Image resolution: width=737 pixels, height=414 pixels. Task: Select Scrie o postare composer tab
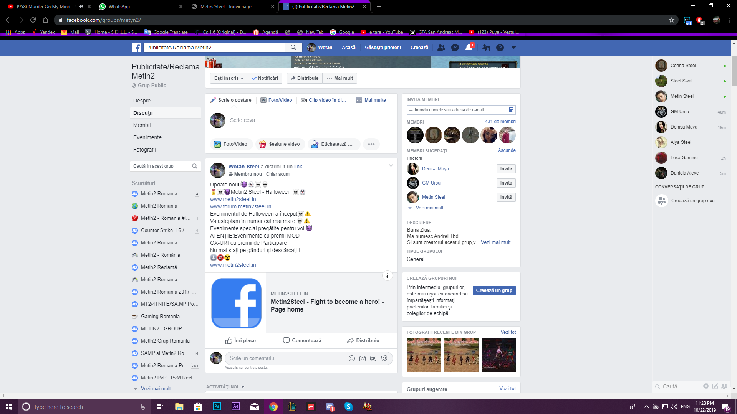click(x=231, y=100)
